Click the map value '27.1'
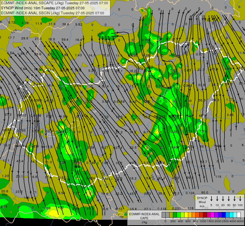 147,209
